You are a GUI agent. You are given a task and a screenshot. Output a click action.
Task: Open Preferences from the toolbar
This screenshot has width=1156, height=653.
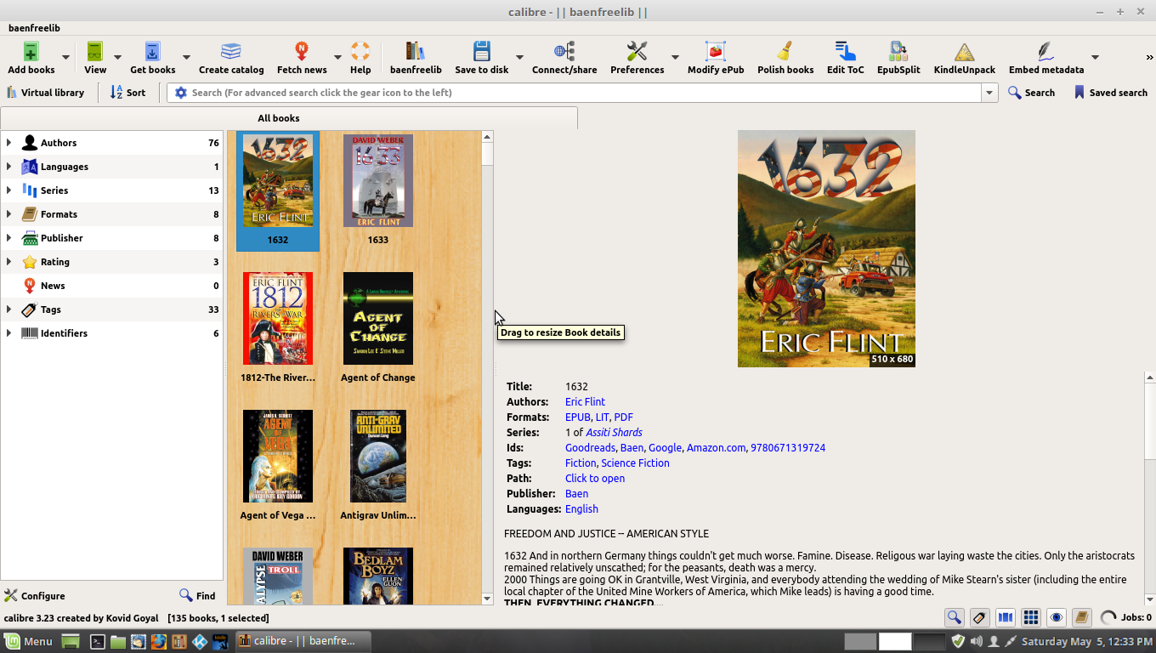click(x=637, y=52)
